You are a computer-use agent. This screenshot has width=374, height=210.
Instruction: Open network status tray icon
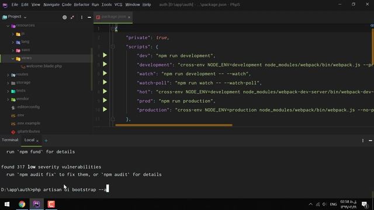[318, 204]
